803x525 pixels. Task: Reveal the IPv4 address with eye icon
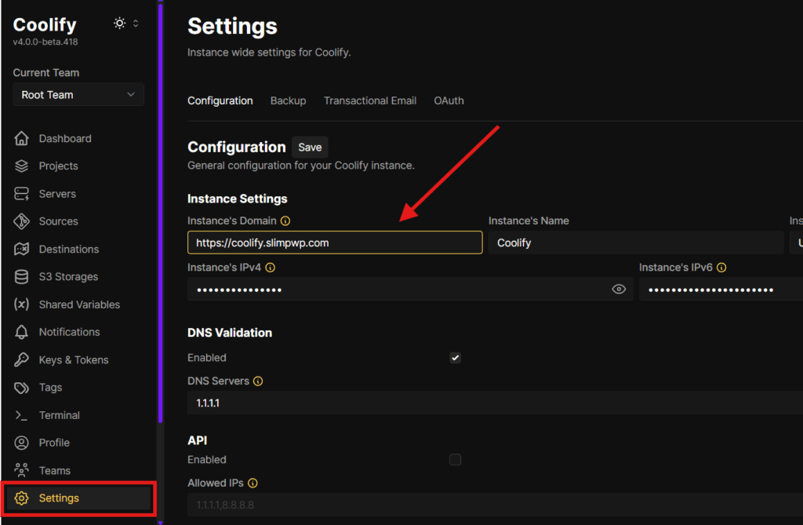(619, 290)
